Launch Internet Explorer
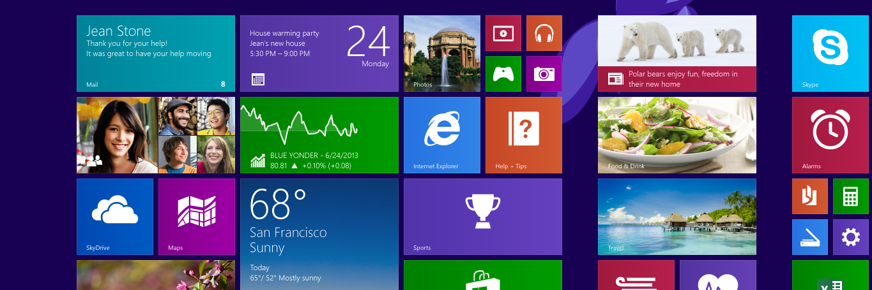Viewport: 872px width, 290px height. pyautogui.click(x=442, y=135)
